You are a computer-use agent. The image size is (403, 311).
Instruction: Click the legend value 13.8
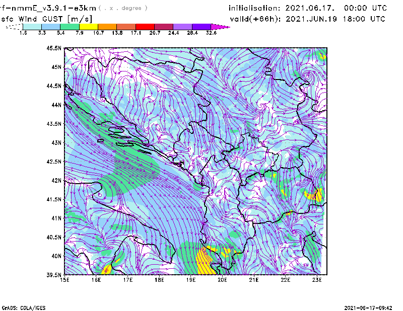[117, 33]
